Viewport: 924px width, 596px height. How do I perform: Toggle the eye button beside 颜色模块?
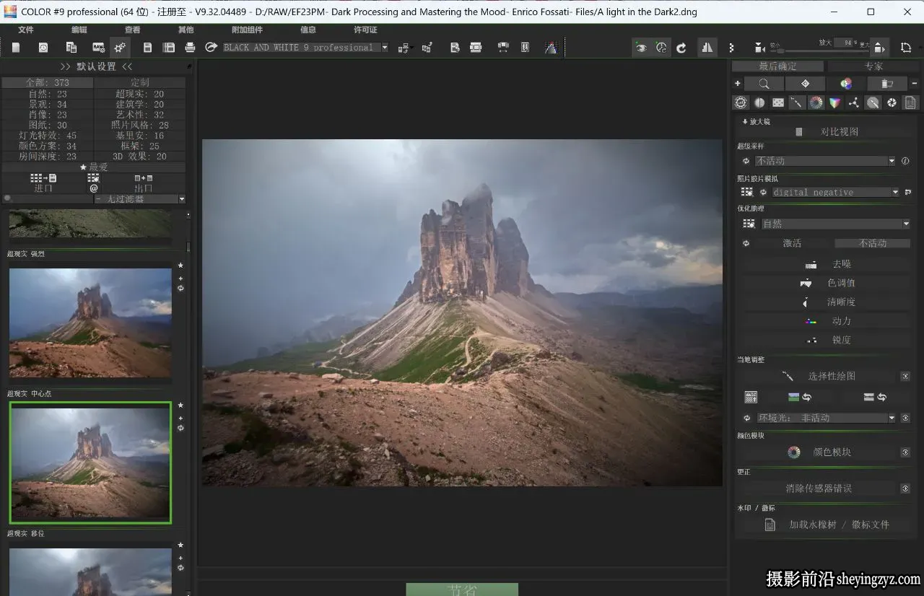click(905, 452)
